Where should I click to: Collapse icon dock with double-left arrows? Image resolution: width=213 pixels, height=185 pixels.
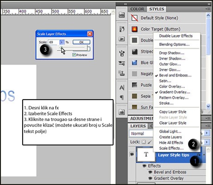tap(125, 4)
